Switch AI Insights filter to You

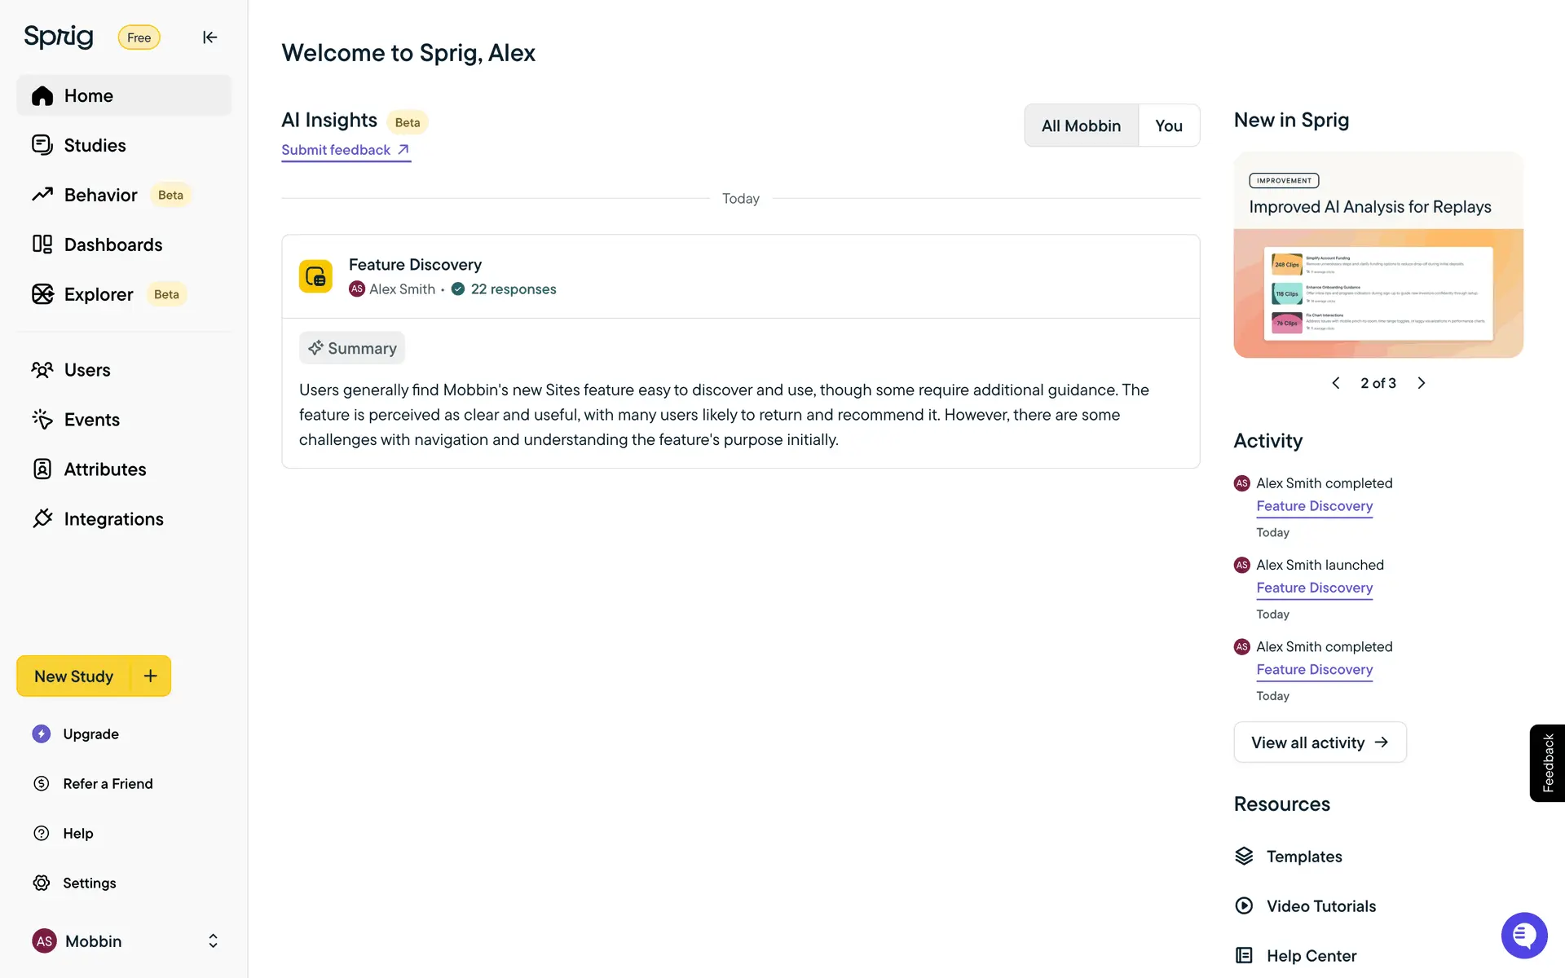tap(1168, 126)
